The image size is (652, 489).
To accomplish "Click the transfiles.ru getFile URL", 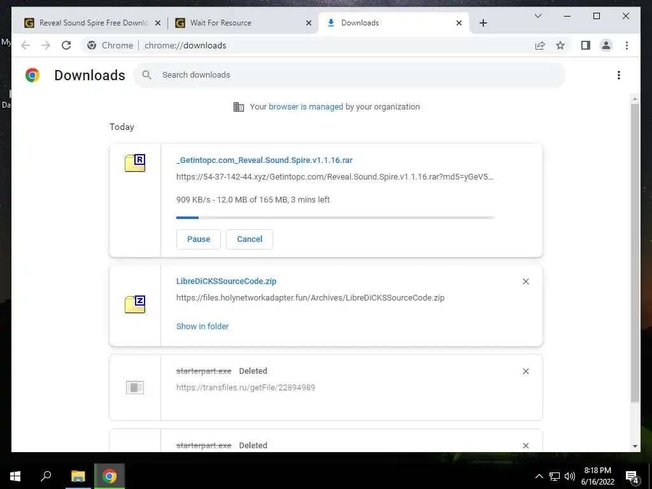I will (246, 388).
